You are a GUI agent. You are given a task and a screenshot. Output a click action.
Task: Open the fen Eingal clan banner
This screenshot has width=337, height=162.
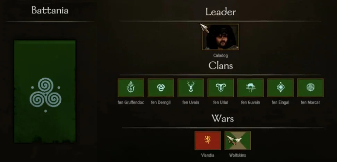(x=280, y=88)
